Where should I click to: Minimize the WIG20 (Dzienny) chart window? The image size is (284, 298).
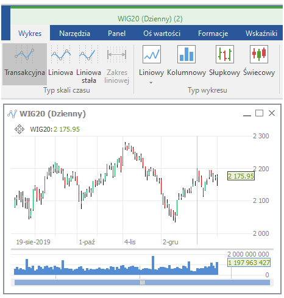[247, 115]
